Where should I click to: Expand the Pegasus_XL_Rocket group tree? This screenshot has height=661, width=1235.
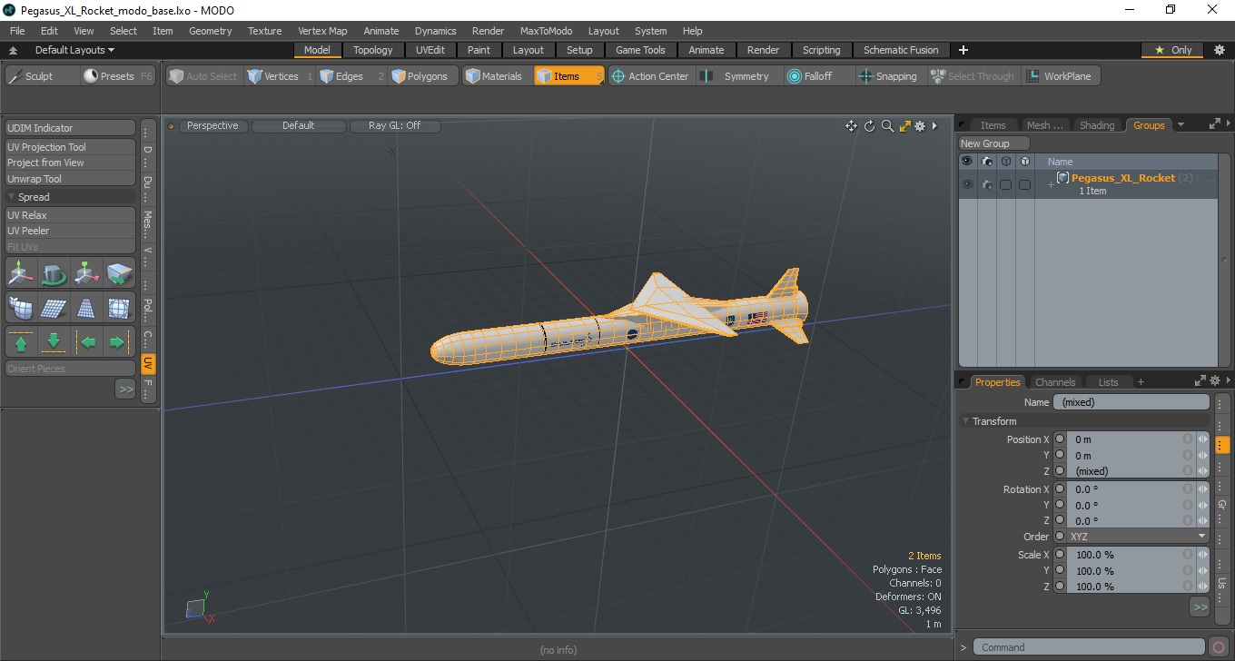click(1051, 184)
